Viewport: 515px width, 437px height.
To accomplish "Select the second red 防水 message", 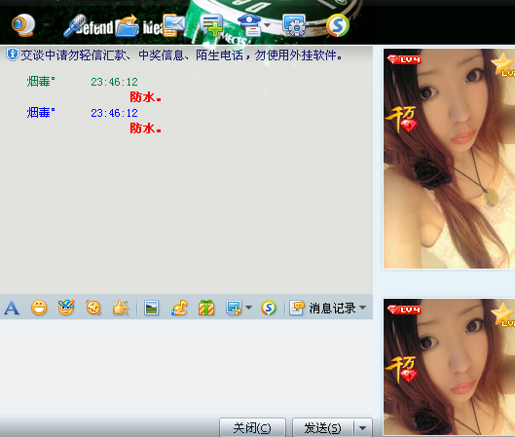I will [145, 128].
